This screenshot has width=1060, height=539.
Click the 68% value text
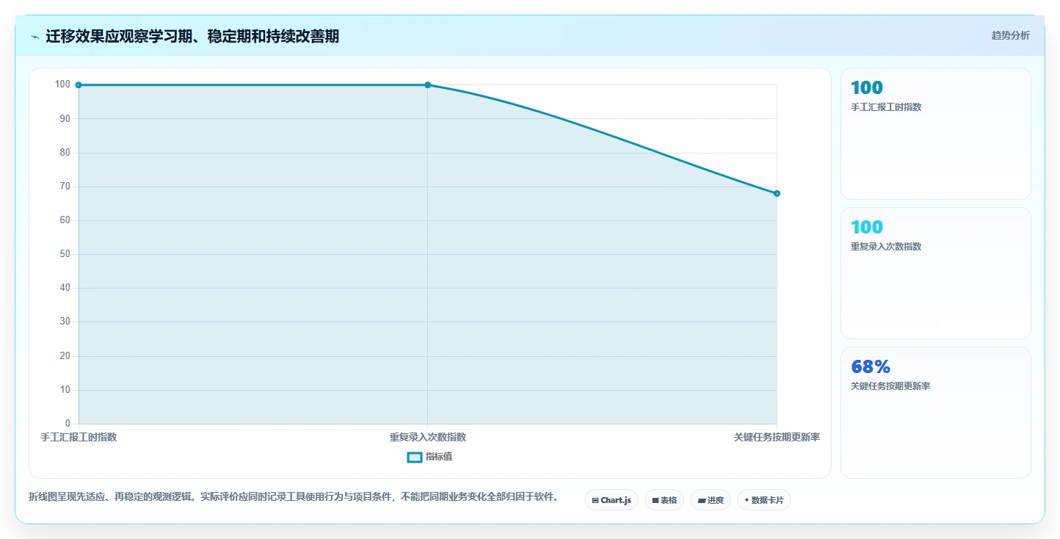pyautogui.click(x=871, y=366)
